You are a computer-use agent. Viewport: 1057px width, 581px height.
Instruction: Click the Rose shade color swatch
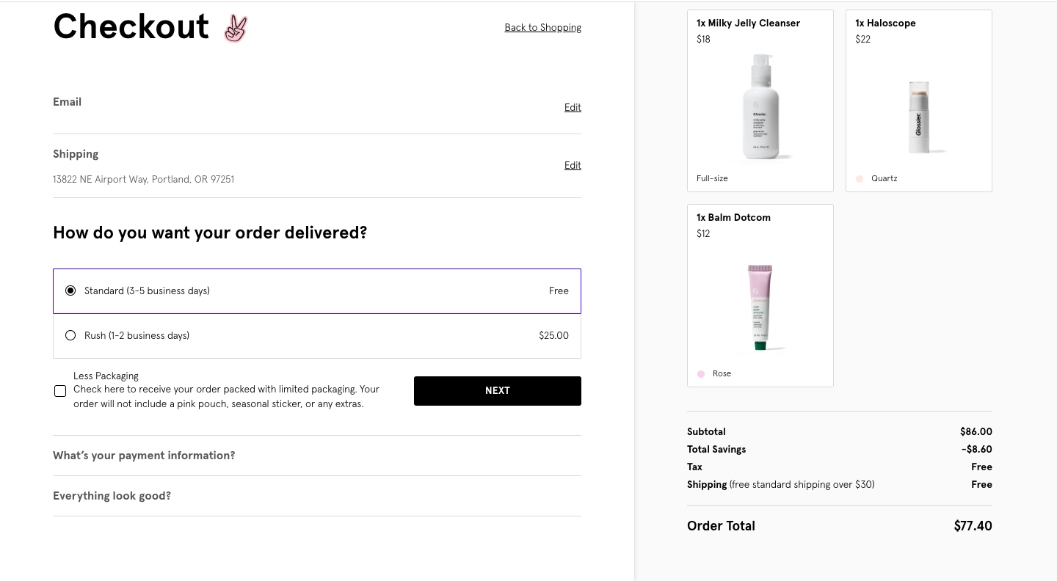tap(701, 374)
